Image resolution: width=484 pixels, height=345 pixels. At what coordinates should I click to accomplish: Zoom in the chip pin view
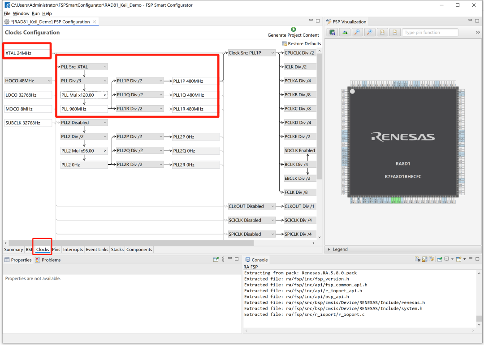(369, 32)
